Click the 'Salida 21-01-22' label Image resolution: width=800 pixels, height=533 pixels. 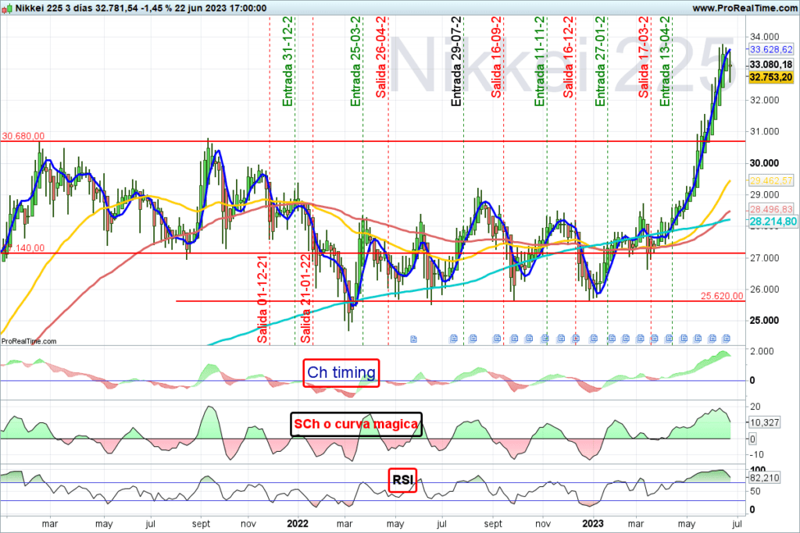point(305,299)
